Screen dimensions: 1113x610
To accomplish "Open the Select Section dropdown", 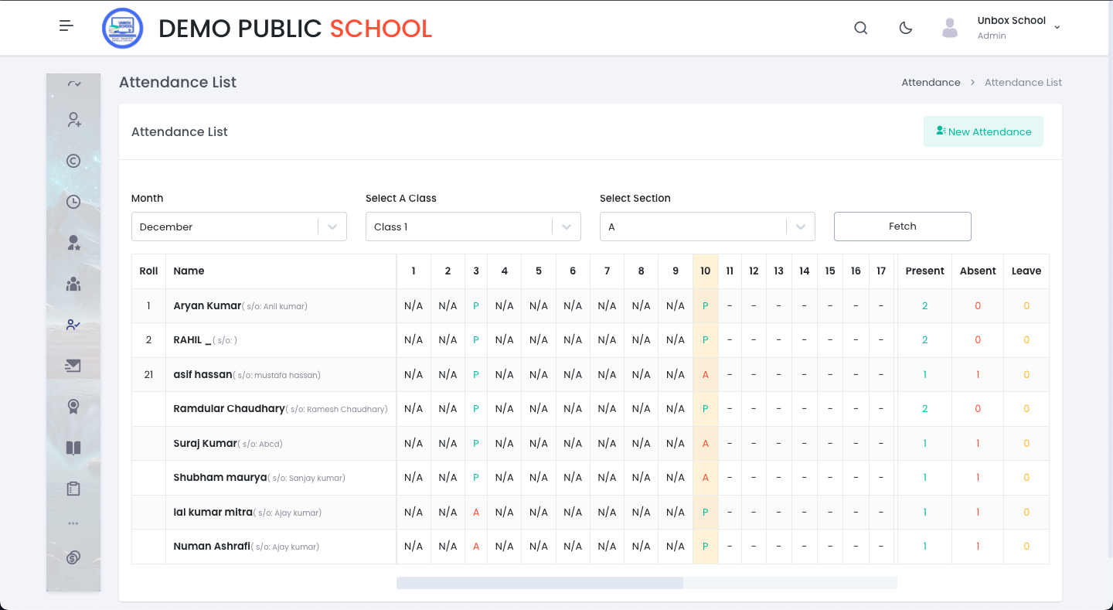I will pyautogui.click(x=706, y=227).
